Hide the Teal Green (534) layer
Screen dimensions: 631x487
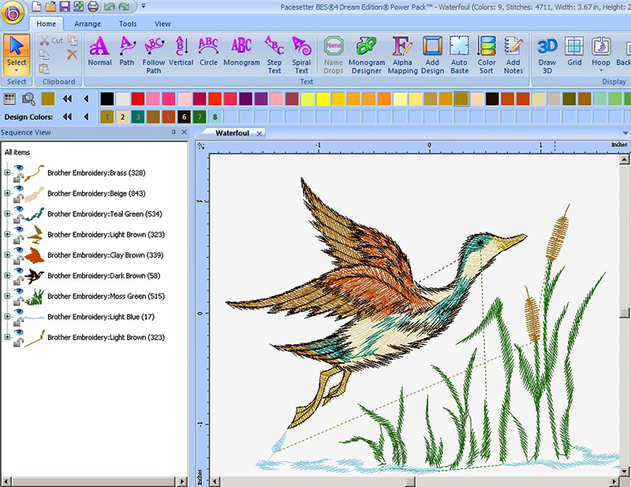[x=17, y=210]
